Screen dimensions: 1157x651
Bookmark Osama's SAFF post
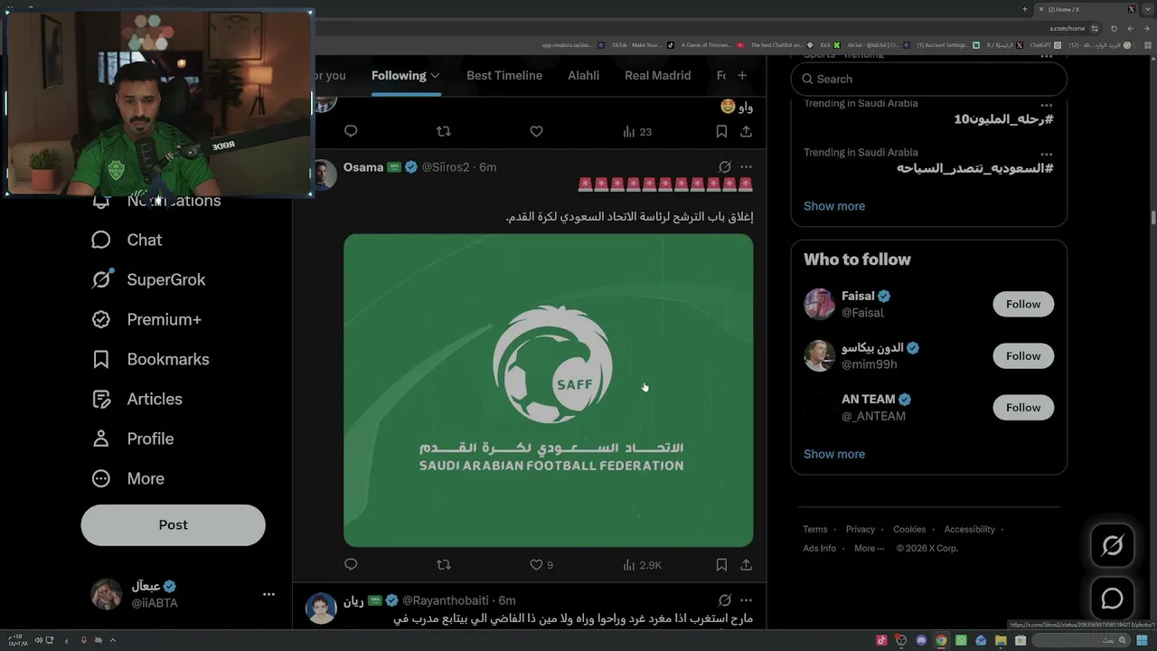(721, 564)
